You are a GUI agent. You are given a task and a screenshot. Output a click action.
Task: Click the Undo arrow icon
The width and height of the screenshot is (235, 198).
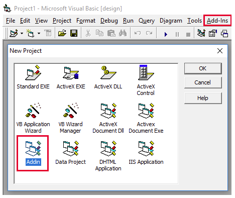pyautogui.click(x=138, y=33)
